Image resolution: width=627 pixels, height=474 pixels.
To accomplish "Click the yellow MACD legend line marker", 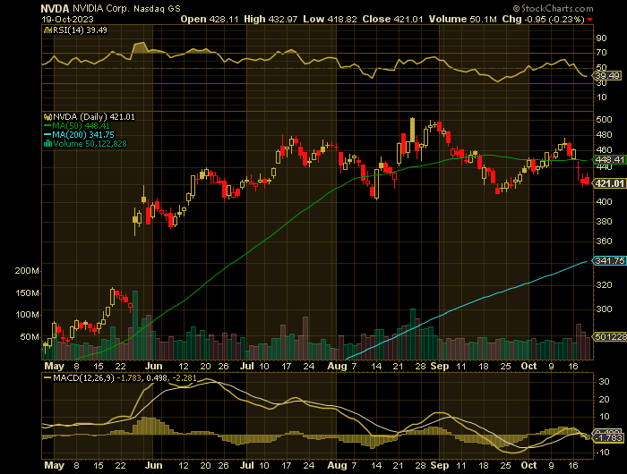I will (47, 377).
